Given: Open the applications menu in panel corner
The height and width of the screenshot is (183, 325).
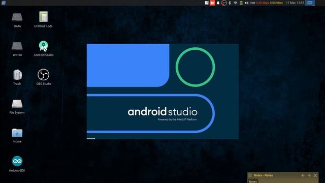Looking at the screenshot, I should (4, 3).
